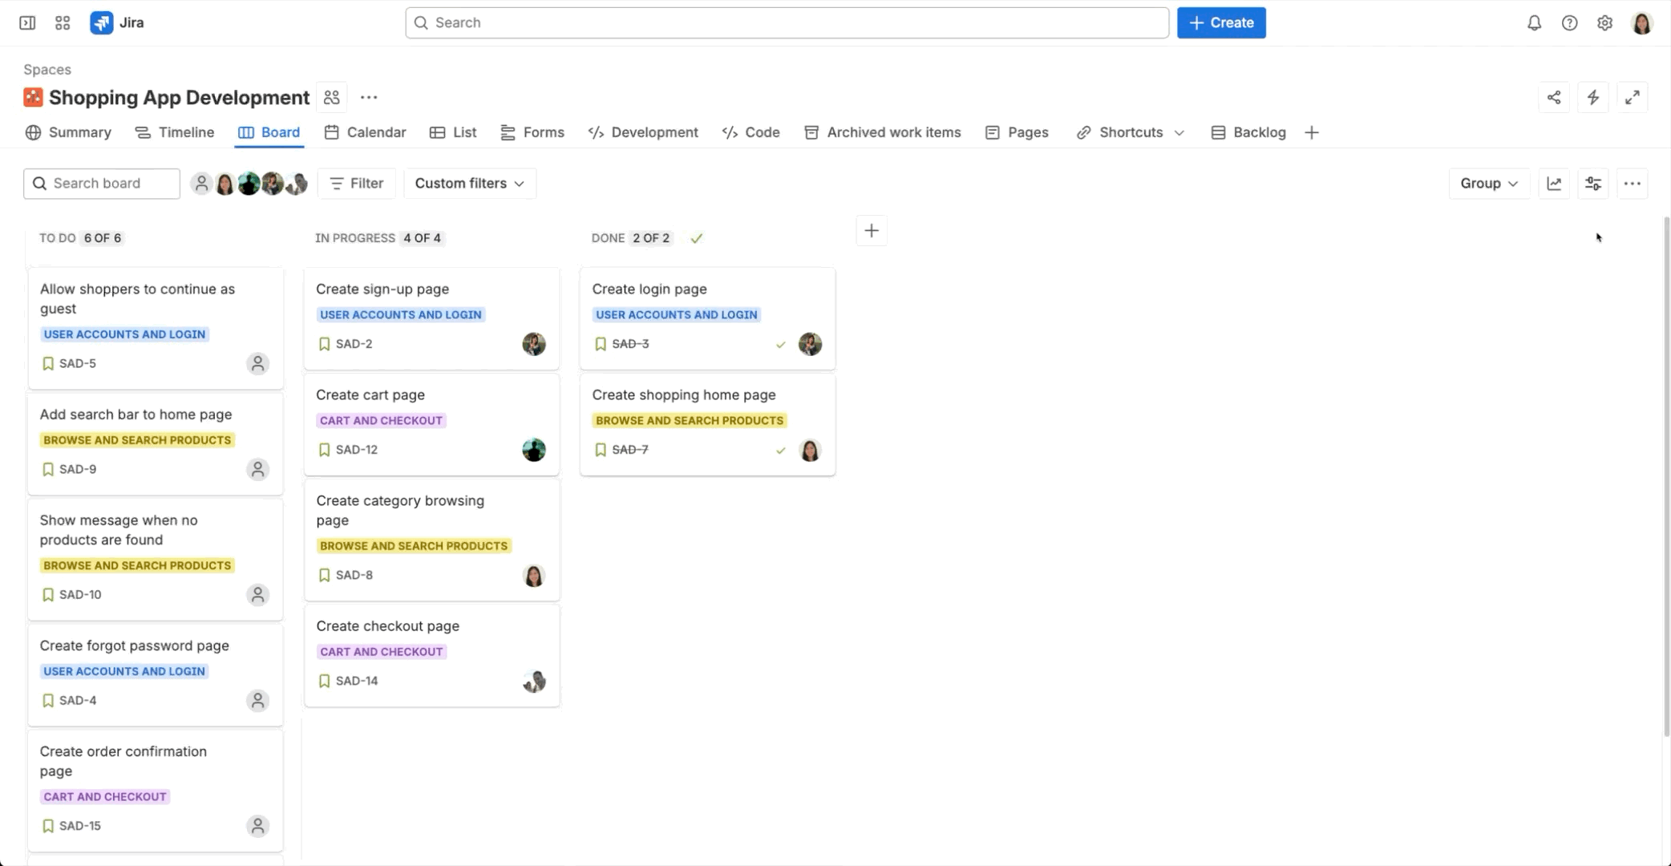
Task: Open the Forms tab
Action: [x=532, y=132]
